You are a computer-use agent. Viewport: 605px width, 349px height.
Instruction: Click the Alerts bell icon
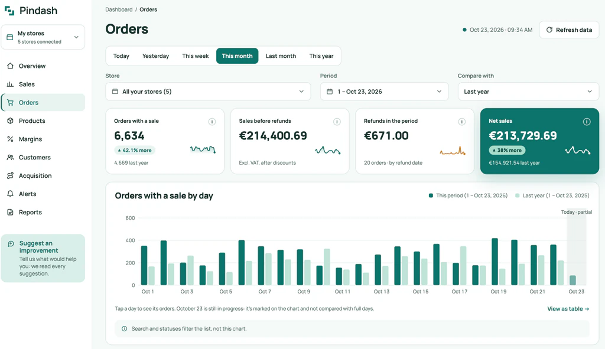pyautogui.click(x=11, y=194)
